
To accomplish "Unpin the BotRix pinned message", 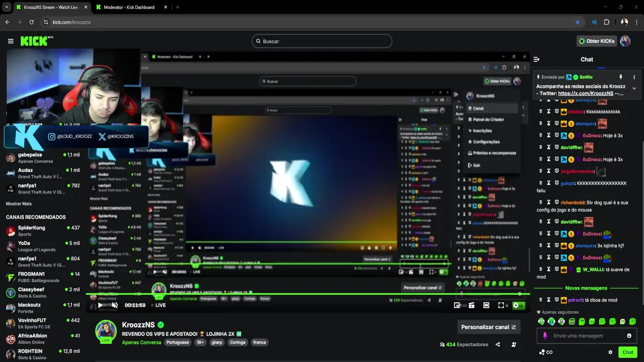I will pyautogui.click(x=620, y=77).
